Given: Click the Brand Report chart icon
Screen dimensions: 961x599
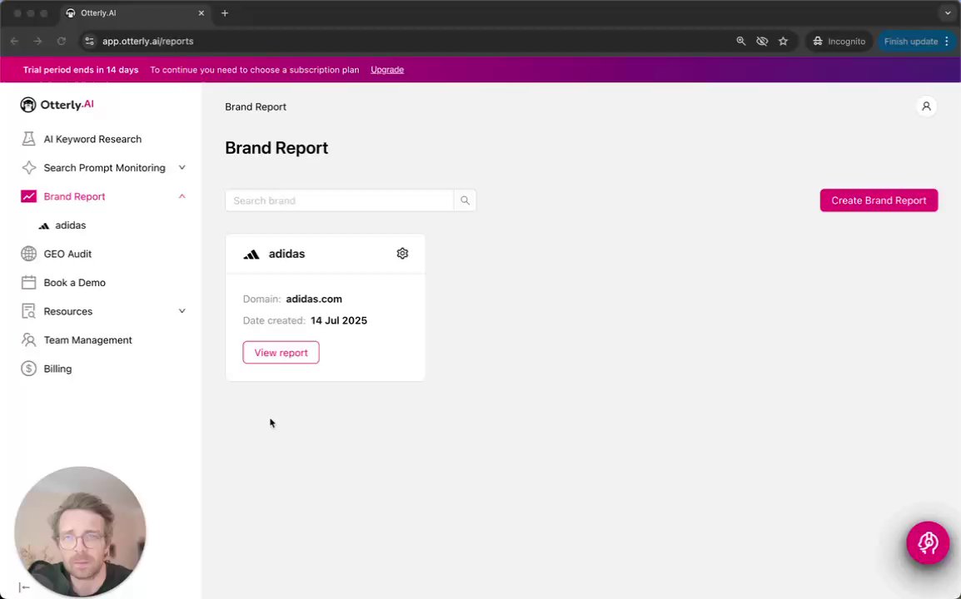Looking at the screenshot, I should [x=28, y=196].
